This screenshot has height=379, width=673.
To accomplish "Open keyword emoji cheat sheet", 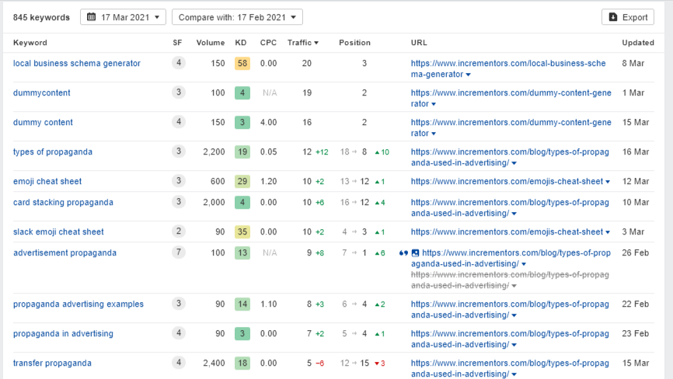I will 47,182.
